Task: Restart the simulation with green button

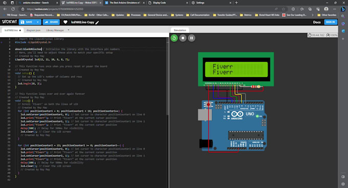Action: tap(174, 38)
